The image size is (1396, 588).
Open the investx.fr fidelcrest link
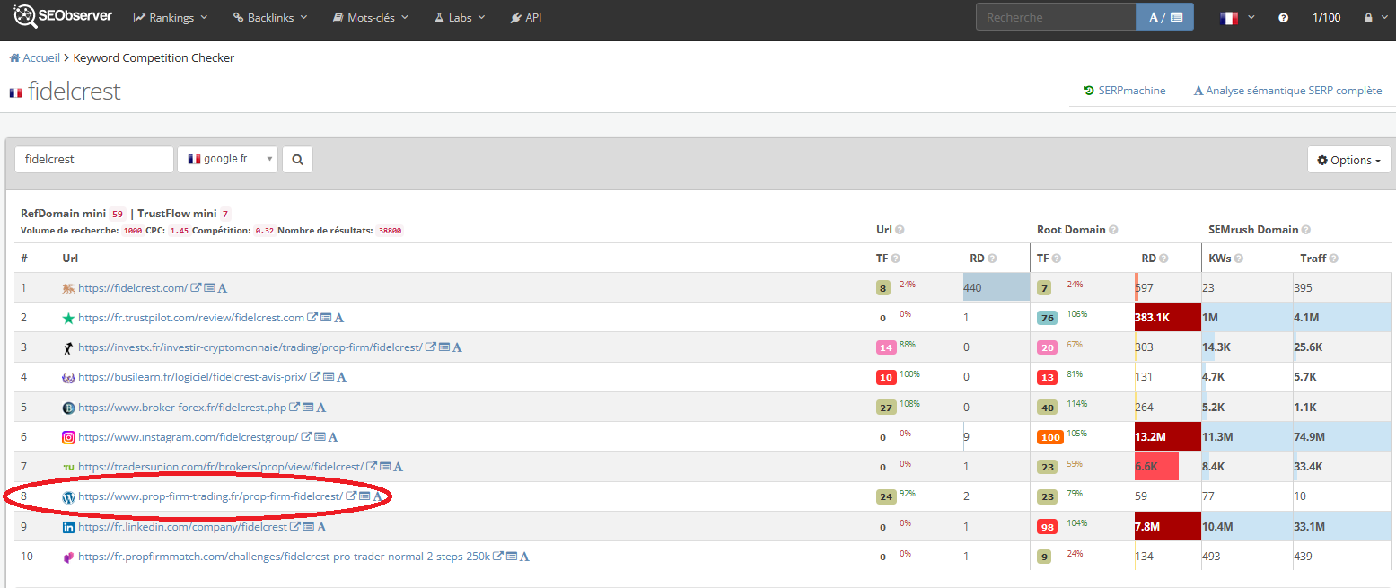click(250, 347)
